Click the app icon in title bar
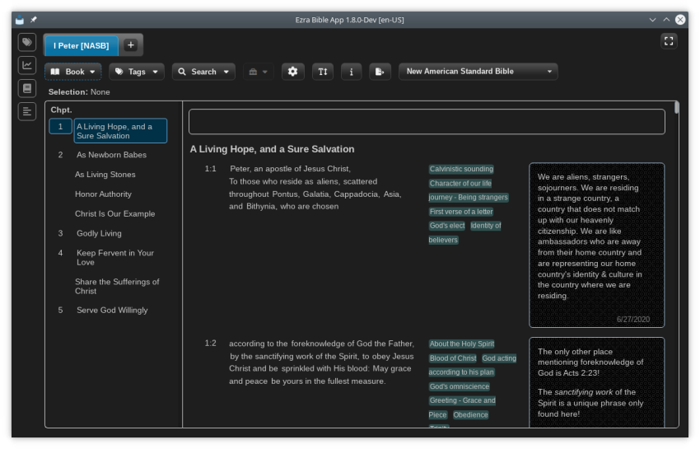The width and height of the screenshot is (700, 449). click(x=20, y=20)
